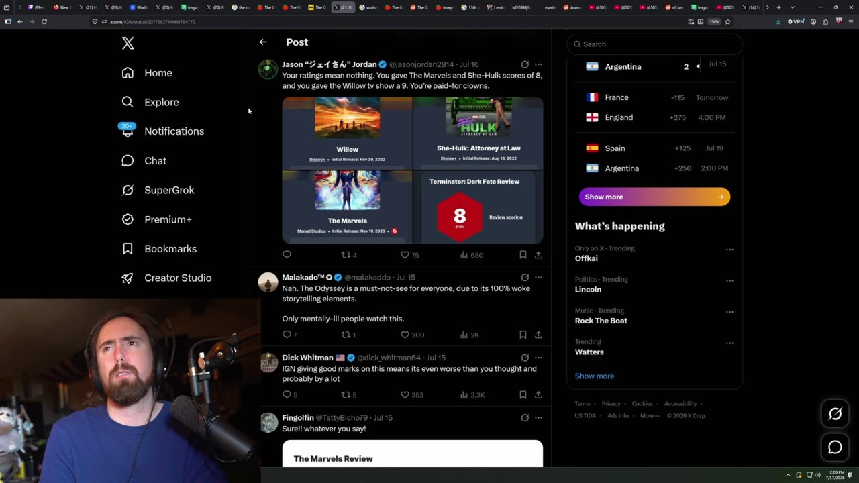The image size is (859, 483).
Task: Open the @dick_whitman64 handle link
Action: tap(389, 358)
